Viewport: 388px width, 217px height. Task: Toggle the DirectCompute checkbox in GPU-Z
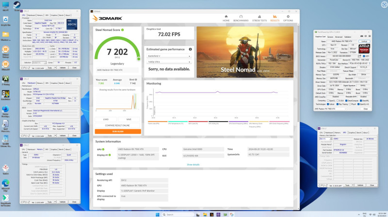click(346, 101)
